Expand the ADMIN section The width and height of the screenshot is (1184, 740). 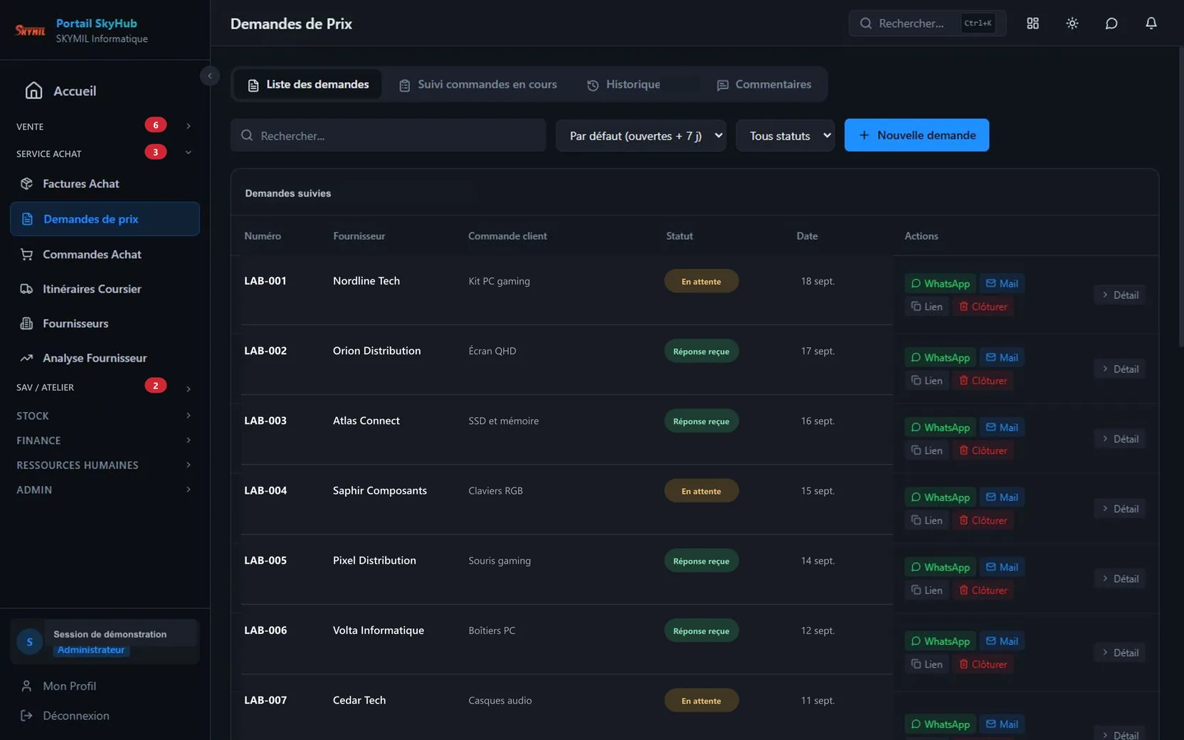(x=105, y=490)
